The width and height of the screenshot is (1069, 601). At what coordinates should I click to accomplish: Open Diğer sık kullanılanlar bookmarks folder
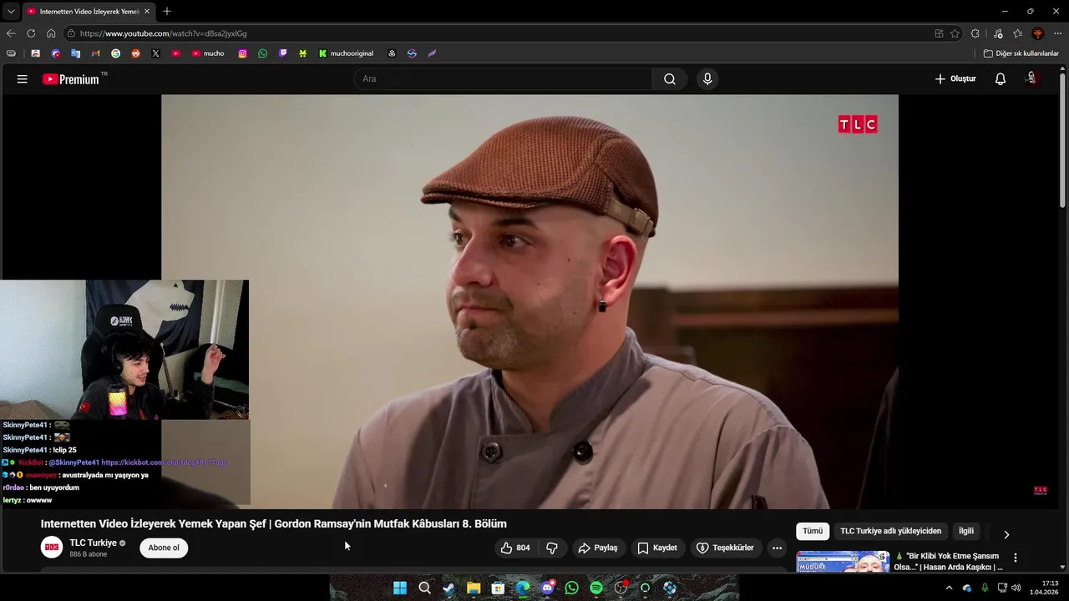[1021, 53]
